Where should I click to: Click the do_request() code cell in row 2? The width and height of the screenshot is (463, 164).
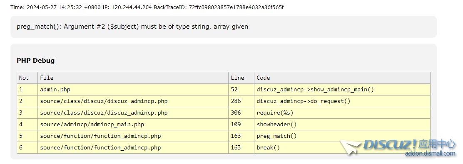(x=342, y=101)
